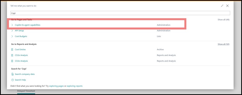Click report icon of CO2e Analysis above Search for 'Copi'
The width and height of the screenshot is (242, 95).
[x=12, y=61]
